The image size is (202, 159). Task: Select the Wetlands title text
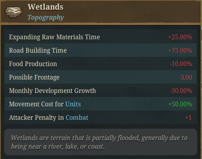pos(46,7)
